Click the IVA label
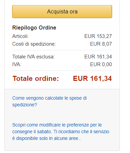 click(17, 64)
